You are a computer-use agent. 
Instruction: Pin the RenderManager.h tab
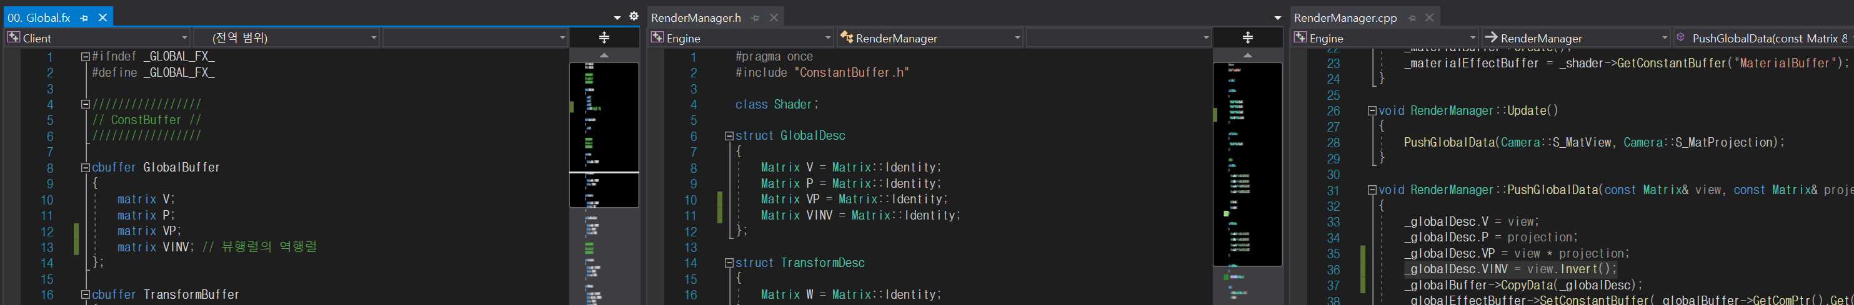coord(755,18)
